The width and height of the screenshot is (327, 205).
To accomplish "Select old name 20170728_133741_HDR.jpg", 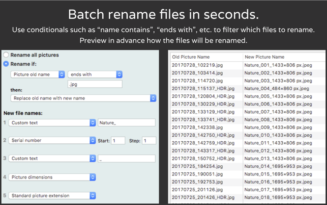I will pos(203,120).
